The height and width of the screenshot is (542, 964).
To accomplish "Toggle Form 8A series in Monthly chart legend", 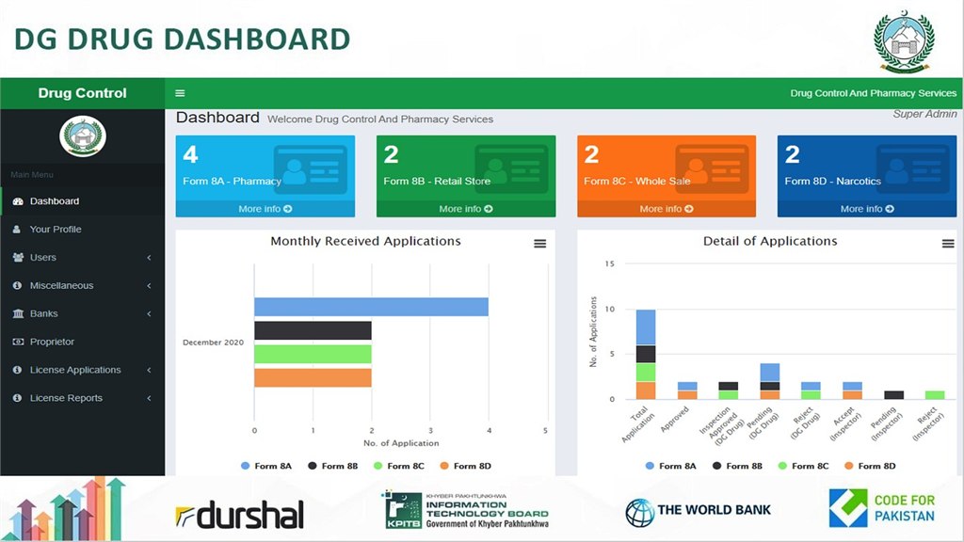I will tap(266, 466).
